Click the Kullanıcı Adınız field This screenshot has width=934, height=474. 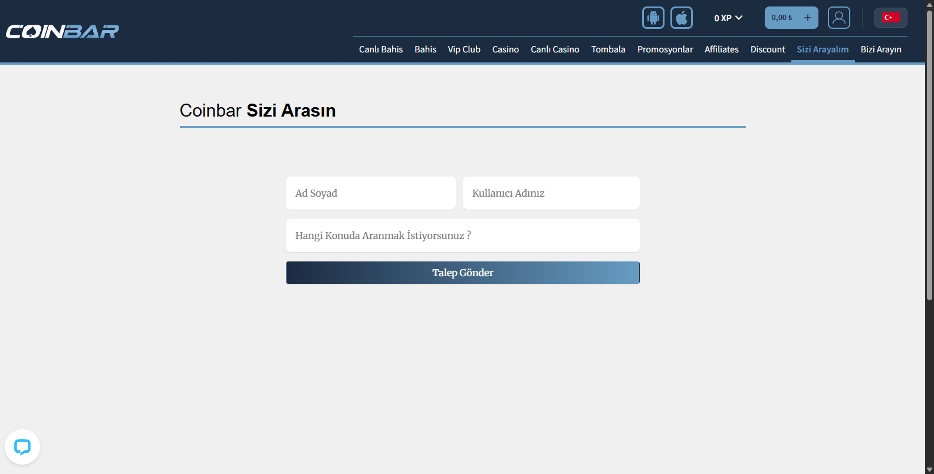(551, 193)
